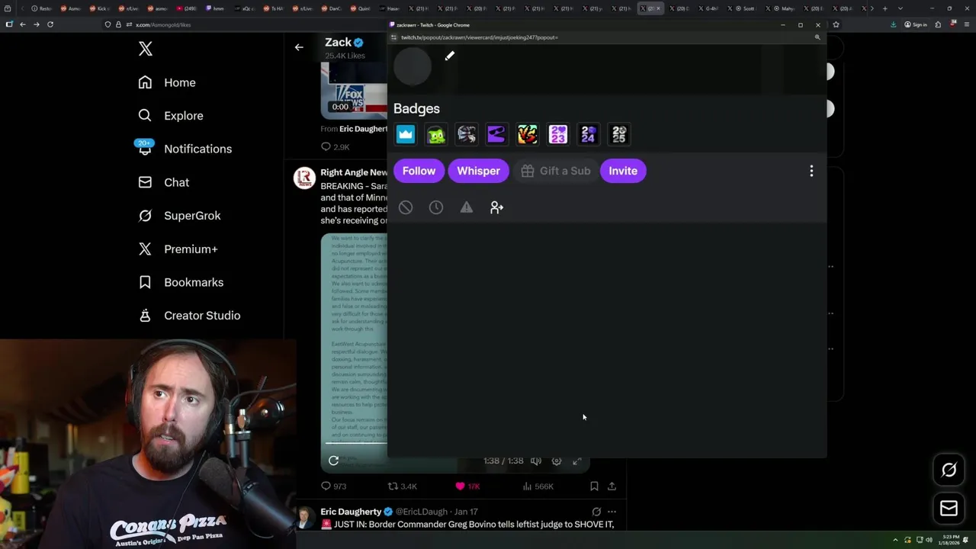Click the purple Z-shaped badge

point(496,135)
